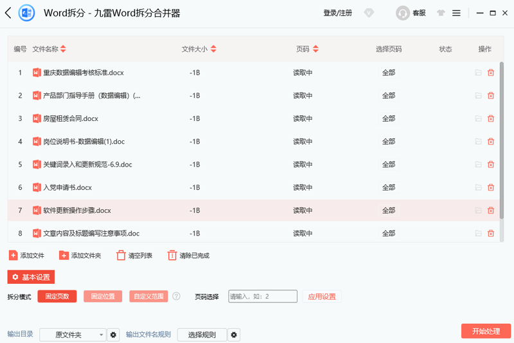This screenshot has height=343, width=514.
Task: Show split mode help question mark
Action: pos(176,297)
